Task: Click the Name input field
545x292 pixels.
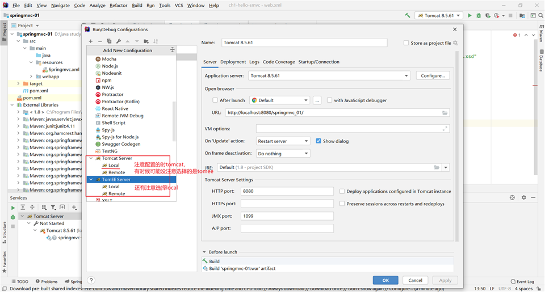Action: coord(304,43)
